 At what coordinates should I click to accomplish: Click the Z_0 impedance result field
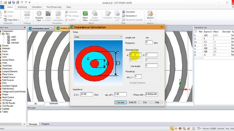tap(87, 94)
